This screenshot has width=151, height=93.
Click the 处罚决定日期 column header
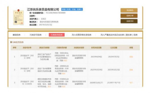coord(96,47)
